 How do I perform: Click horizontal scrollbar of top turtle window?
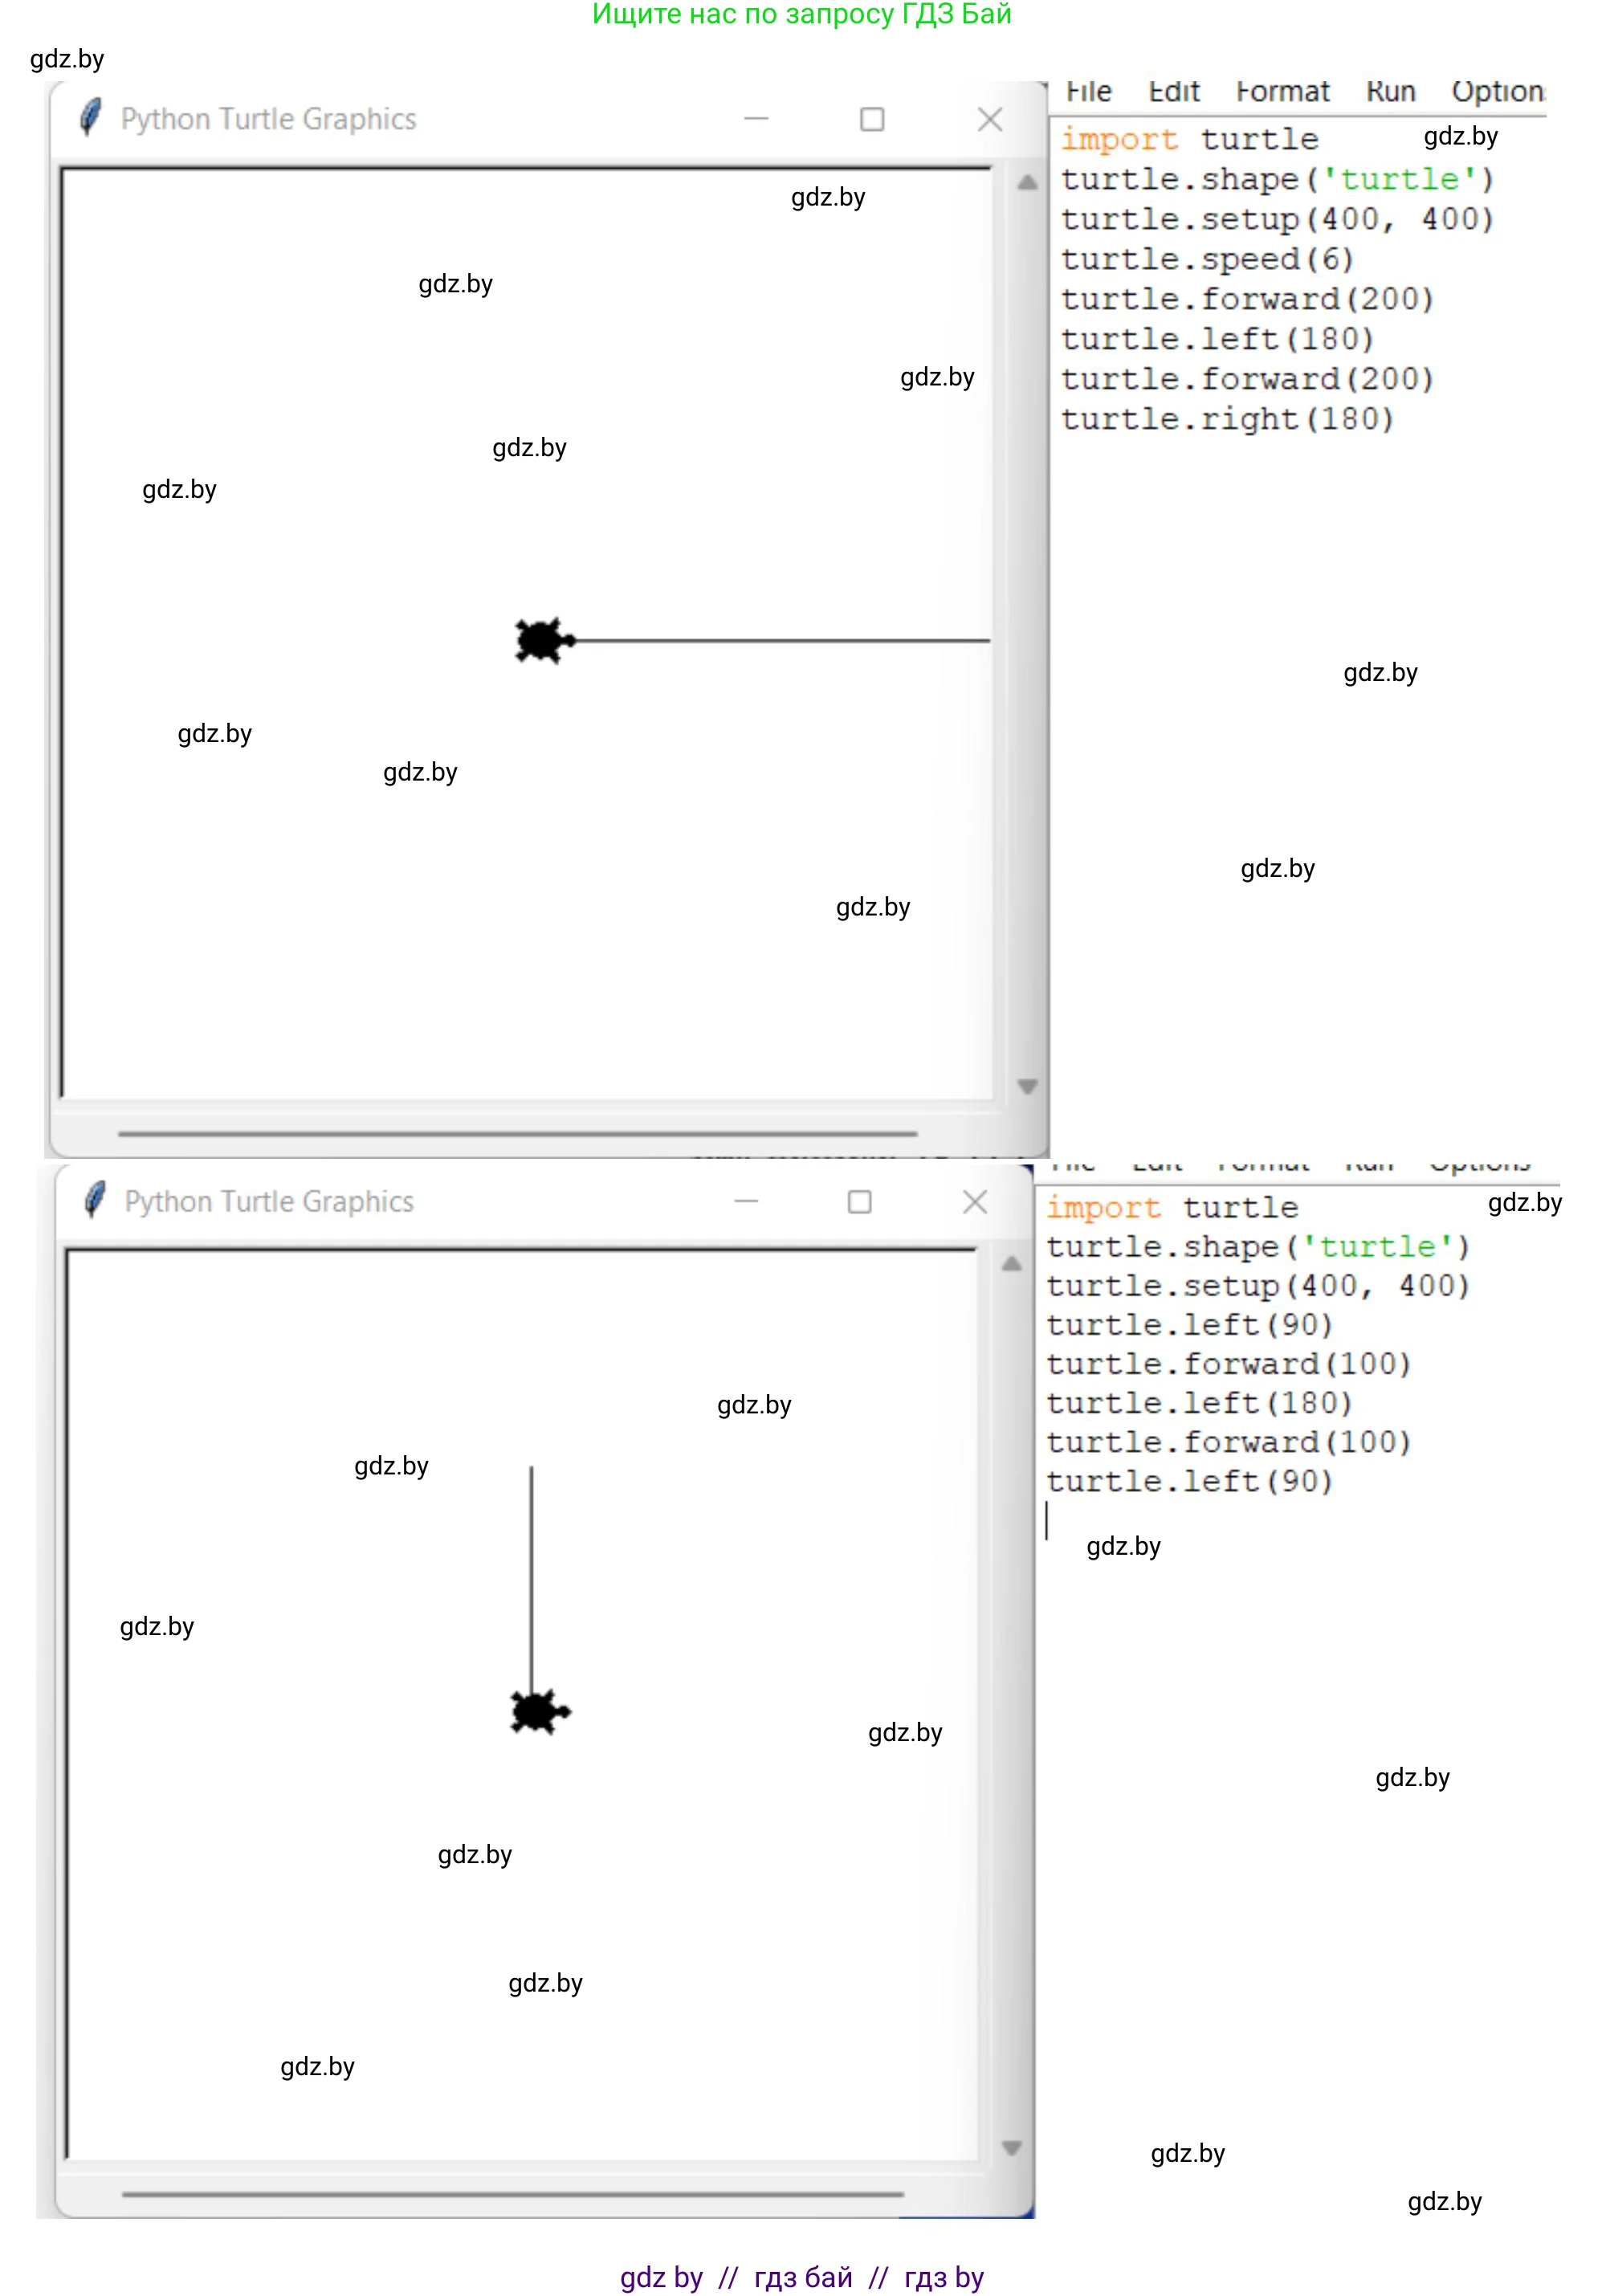[x=517, y=1134]
